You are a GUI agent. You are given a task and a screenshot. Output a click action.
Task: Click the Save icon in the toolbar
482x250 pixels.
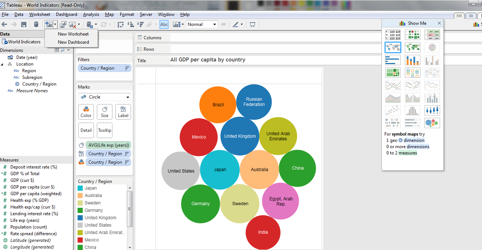pyautogui.click(x=24, y=24)
